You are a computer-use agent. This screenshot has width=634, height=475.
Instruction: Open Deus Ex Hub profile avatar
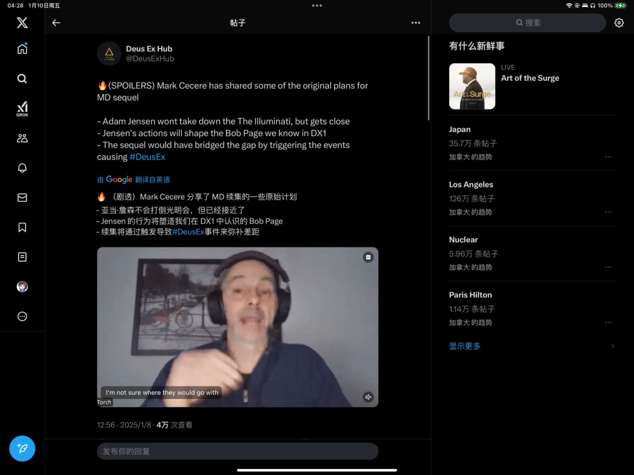(x=109, y=53)
